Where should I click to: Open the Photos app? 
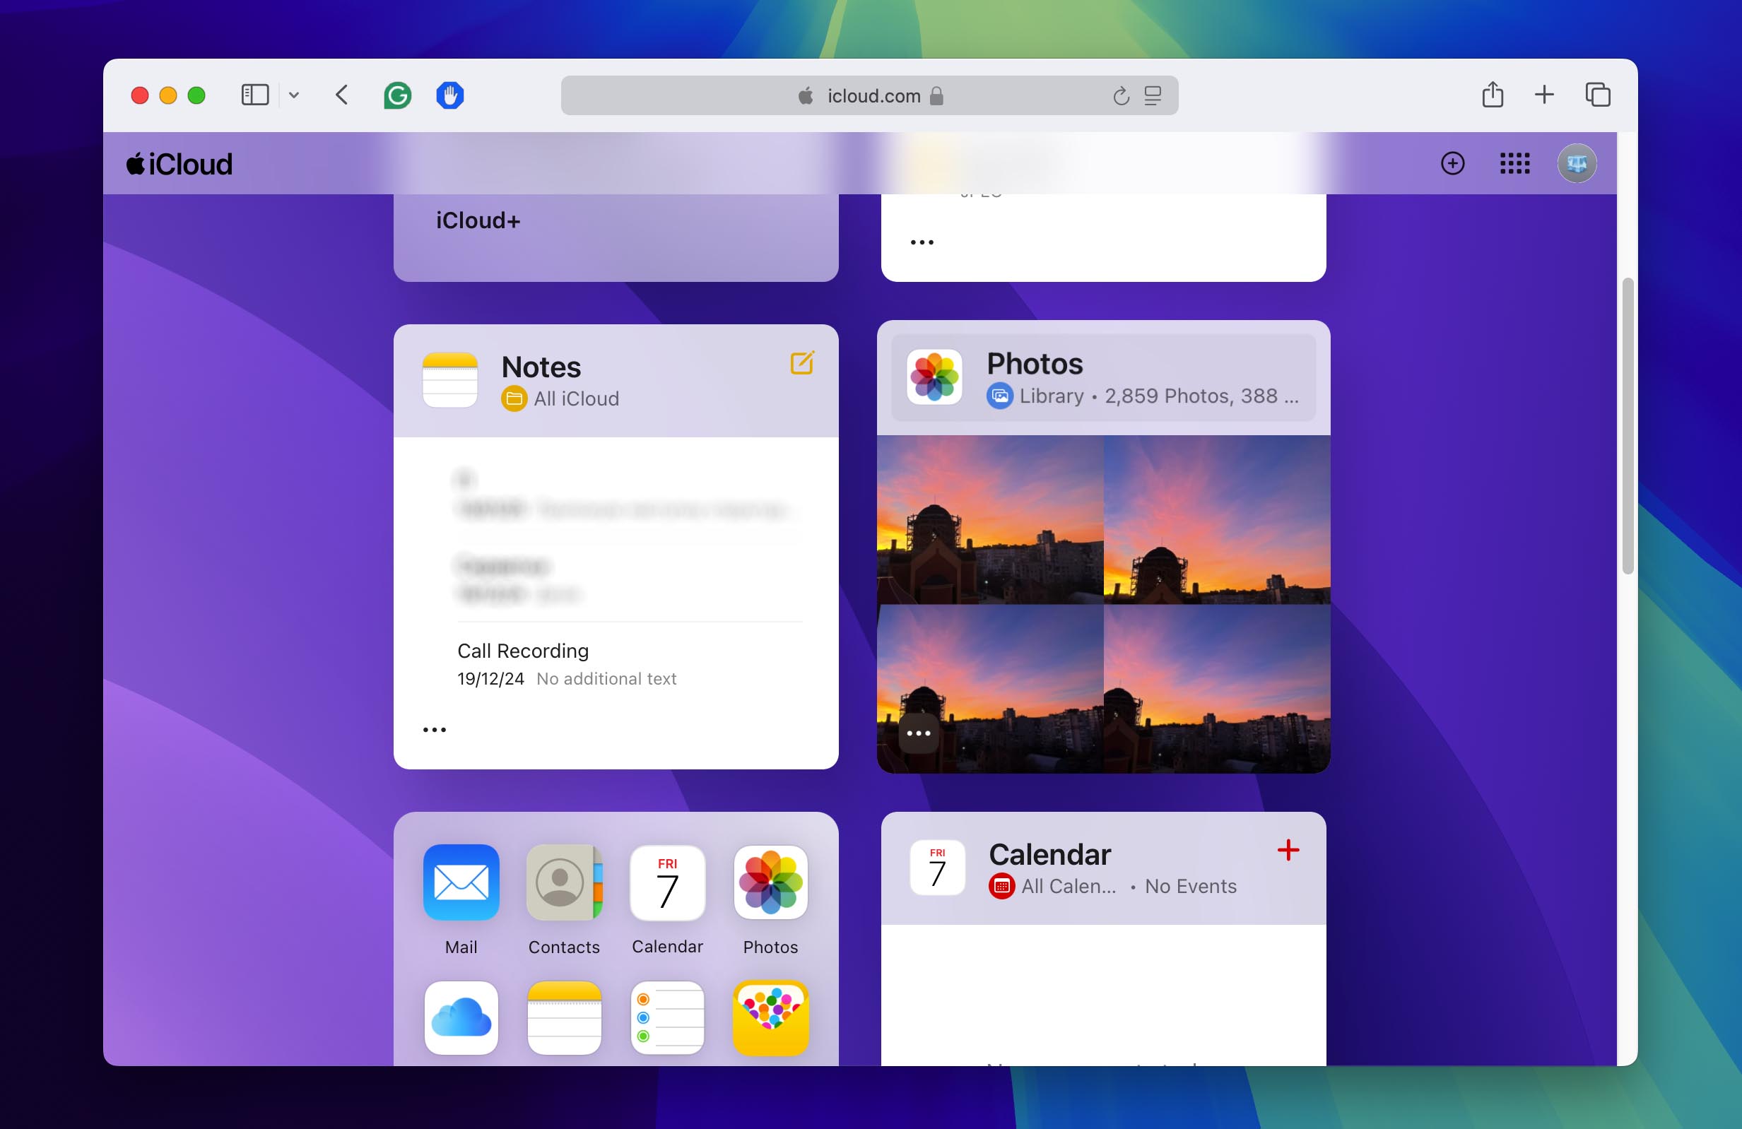(1035, 363)
